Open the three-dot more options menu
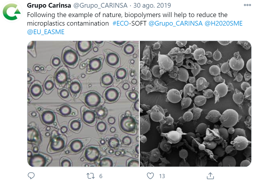This screenshot has width=256, height=184. (x=247, y=5)
